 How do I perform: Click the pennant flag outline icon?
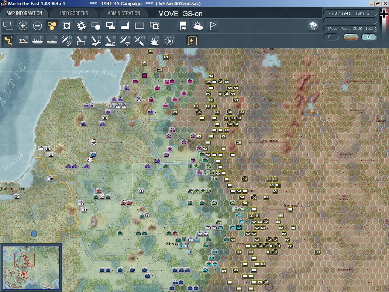[213, 26]
